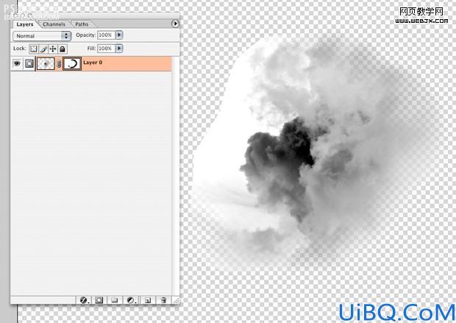
Task: Click the Layers panel resize grip
Action: click(176, 301)
